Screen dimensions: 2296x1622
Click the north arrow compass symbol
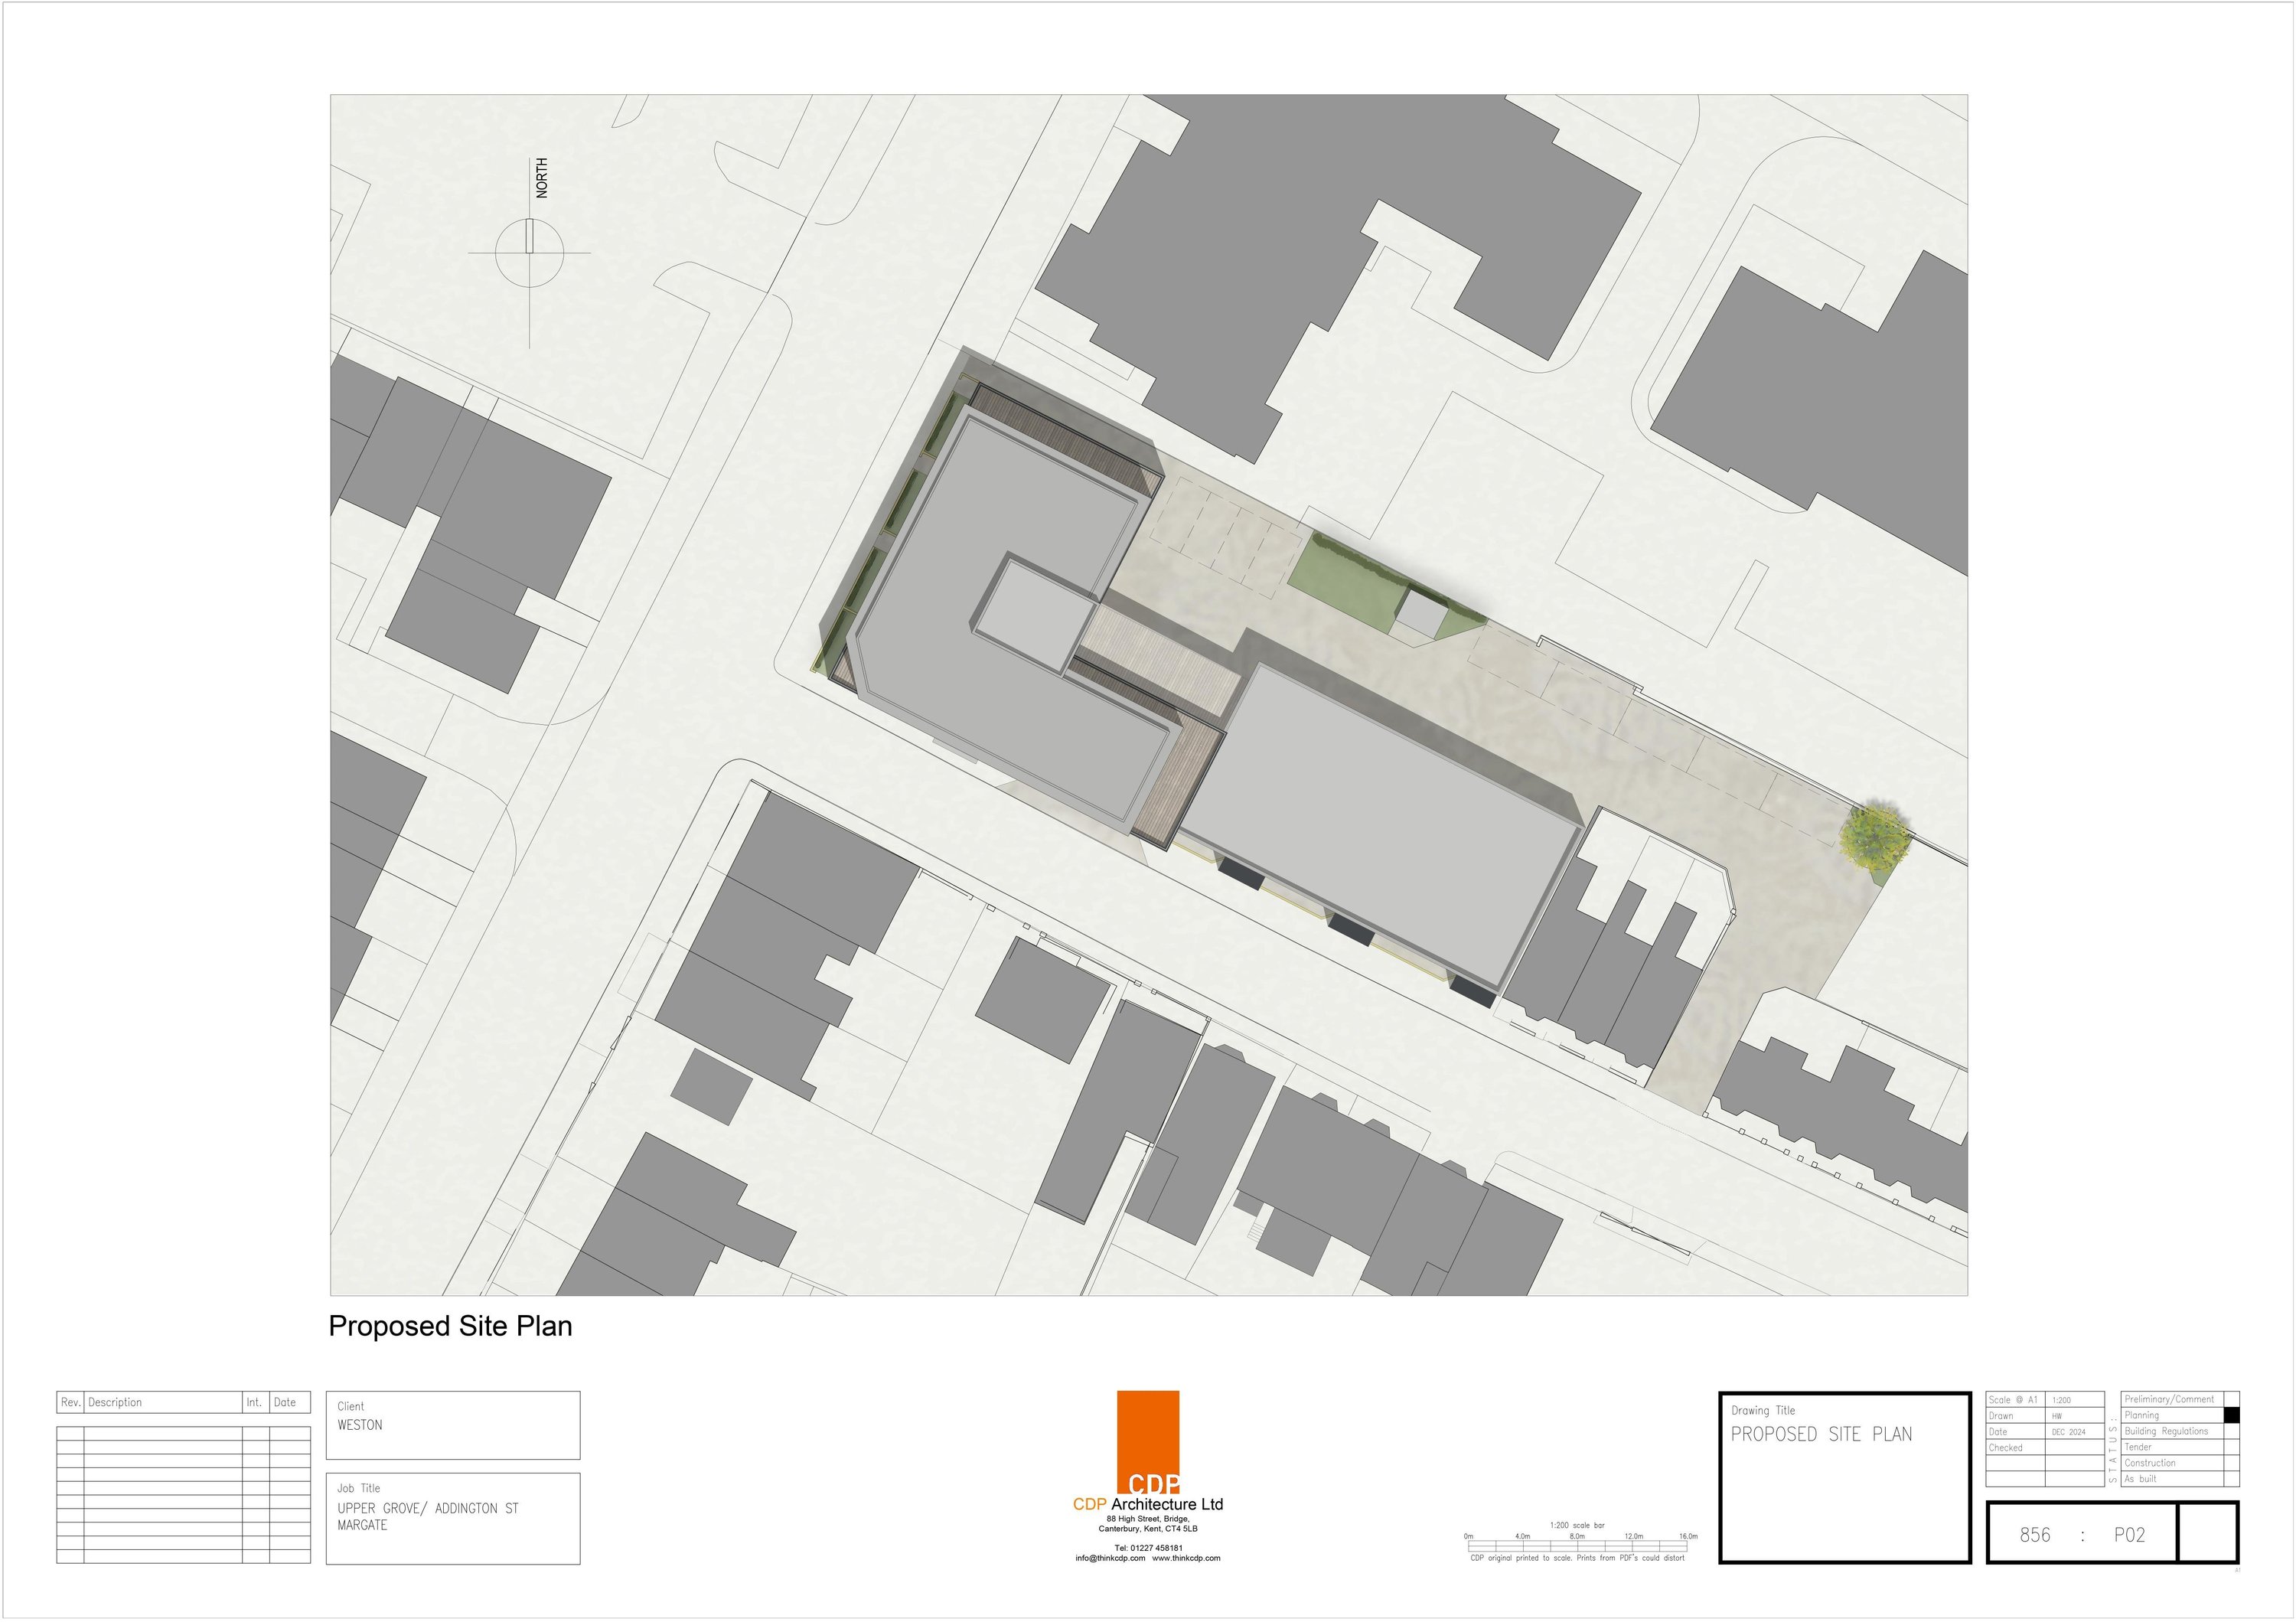(529, 252)
